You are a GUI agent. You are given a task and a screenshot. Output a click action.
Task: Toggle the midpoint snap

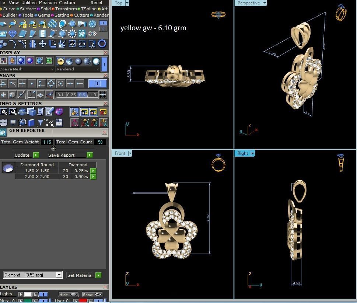pos(70,84)
